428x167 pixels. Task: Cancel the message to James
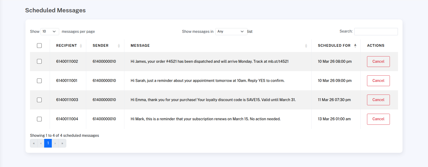pyautogui.click(x=378, y=61)
